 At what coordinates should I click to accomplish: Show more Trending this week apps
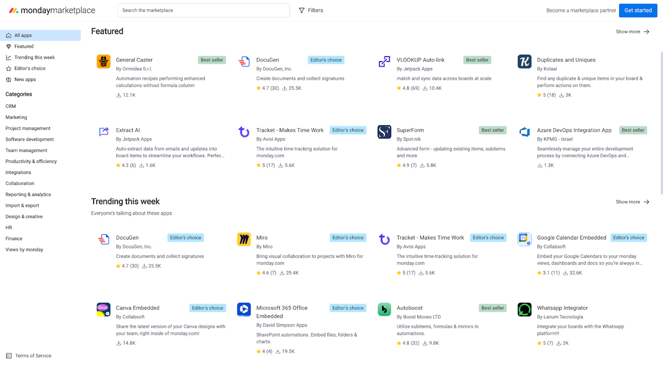click(x=632, y=202)
